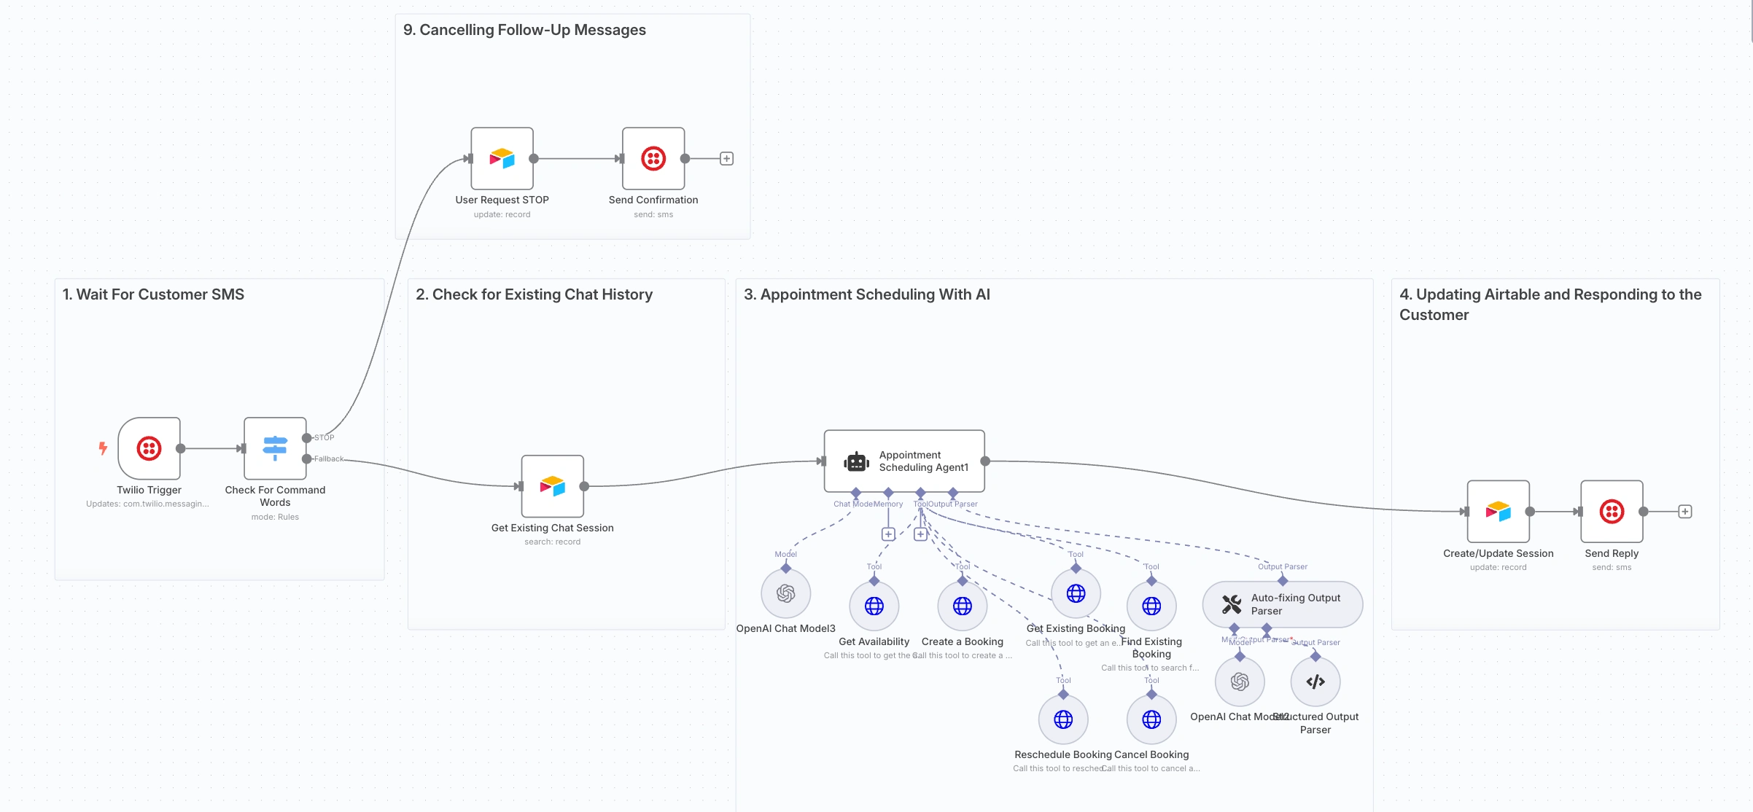Screen dimensions: 1753x812
Task: Click the Get Availability tool node
Action: click(x=874, y=606)
